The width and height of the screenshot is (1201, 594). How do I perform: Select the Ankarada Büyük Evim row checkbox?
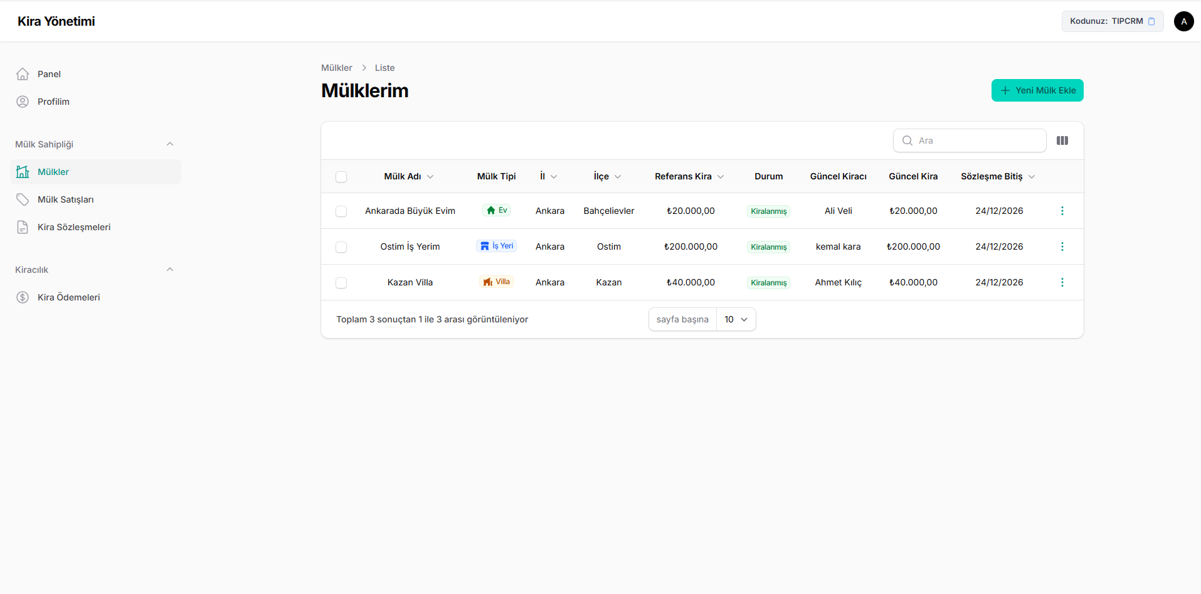(341, 211)
